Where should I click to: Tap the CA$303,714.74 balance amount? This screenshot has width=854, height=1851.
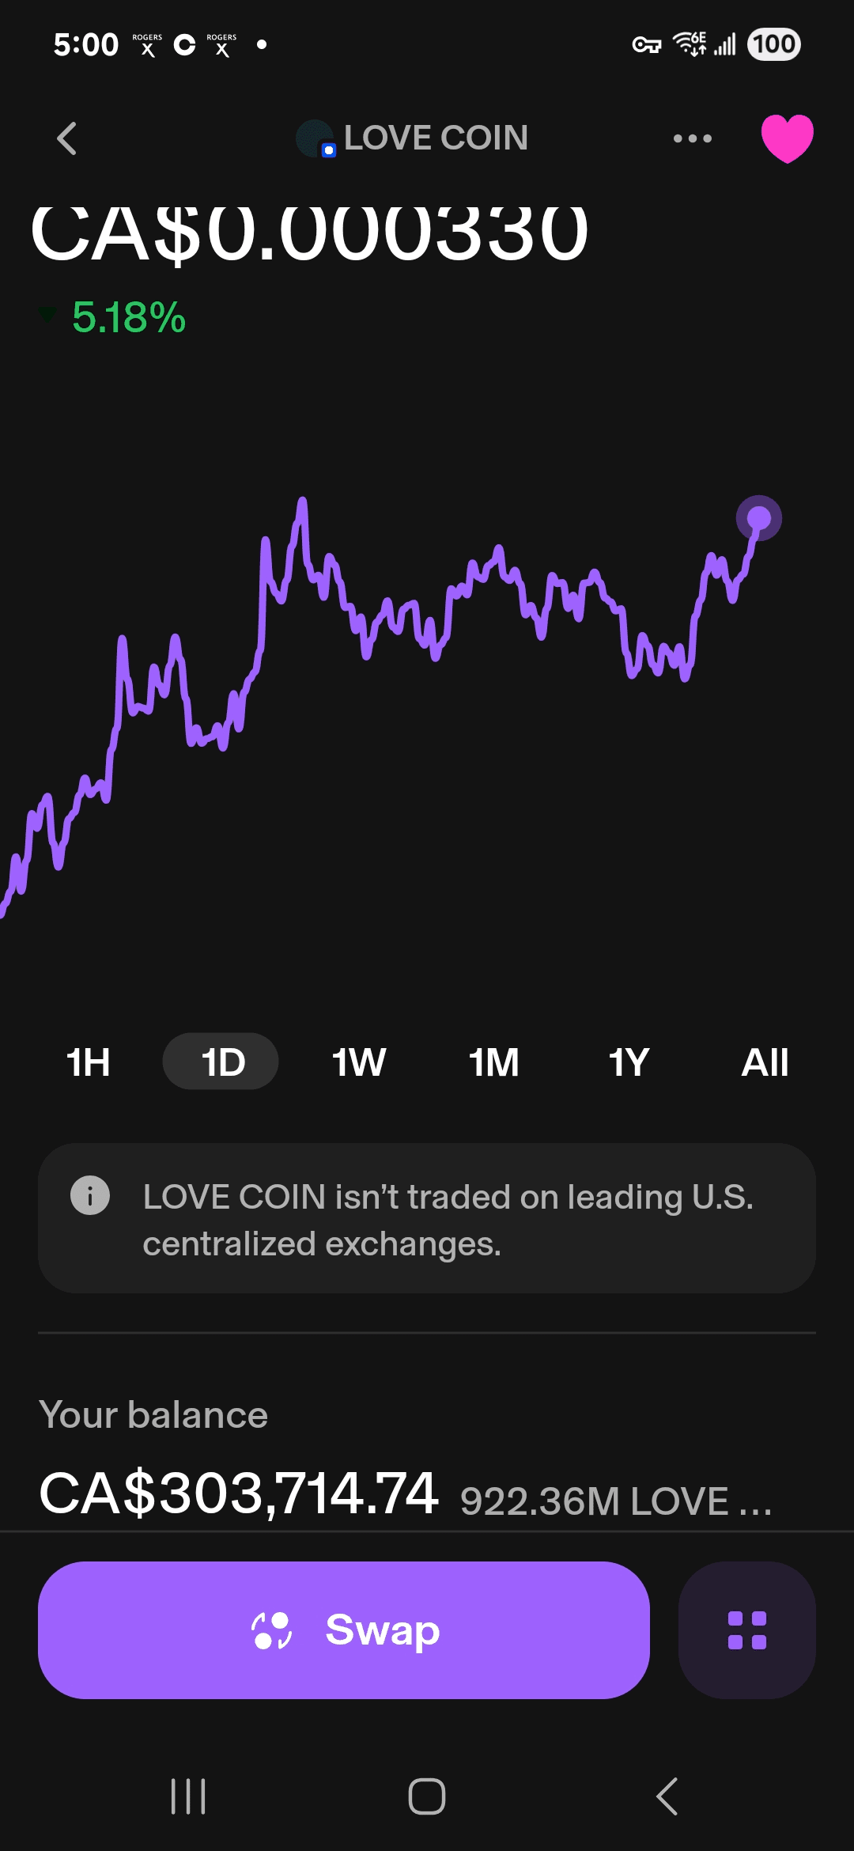[x=239, y=1493]
